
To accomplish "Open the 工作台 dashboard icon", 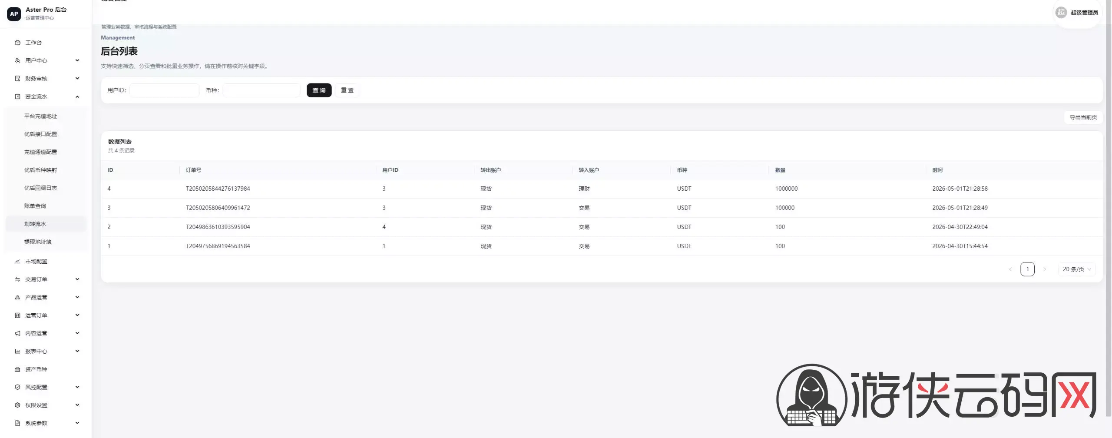I will [x=17, y=43].
